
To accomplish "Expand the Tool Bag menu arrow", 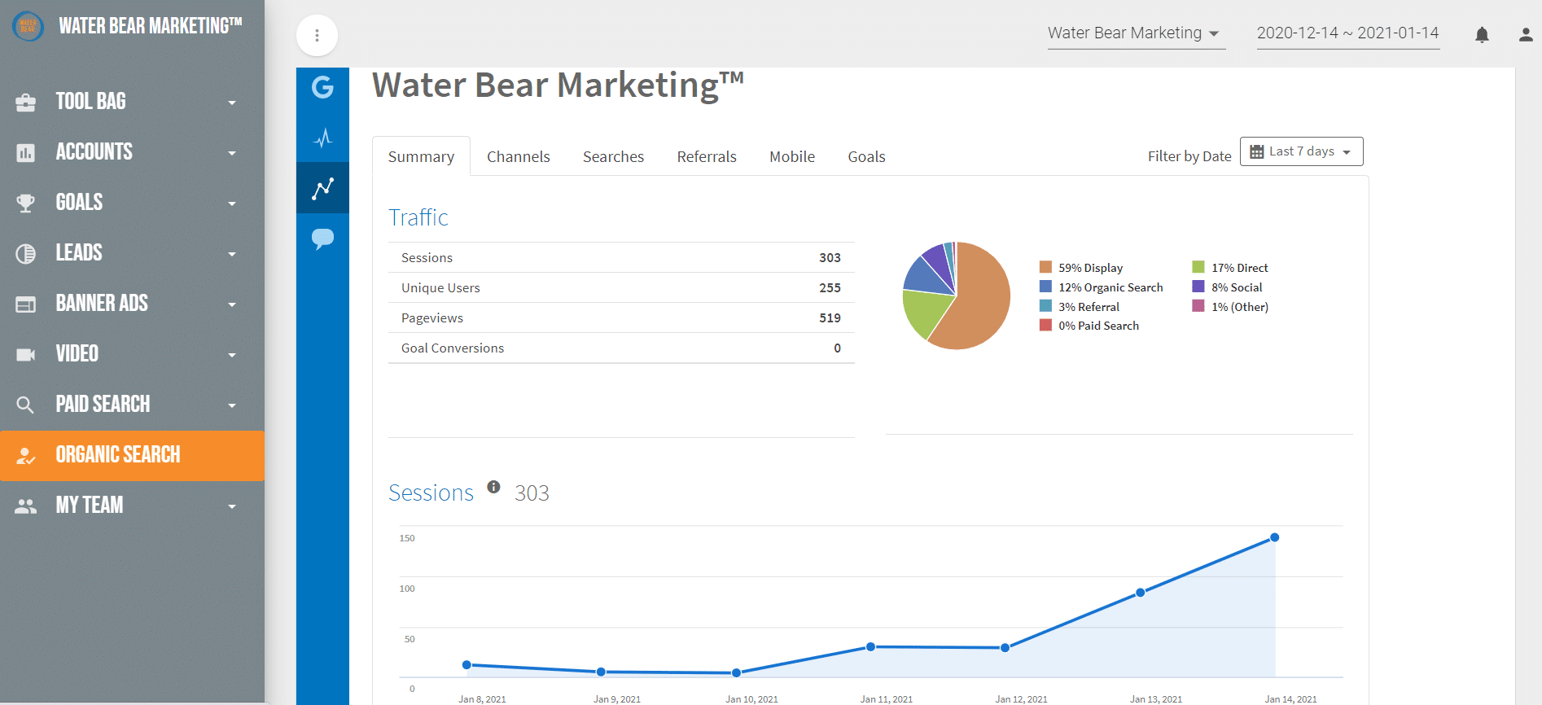I will [232, 103].
